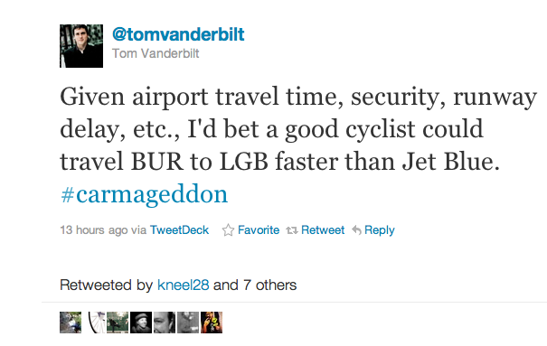The height and width of the screenshot is (346, 547).
Task: Click the Retweet arrows icon
Action: tap(292, 230)
